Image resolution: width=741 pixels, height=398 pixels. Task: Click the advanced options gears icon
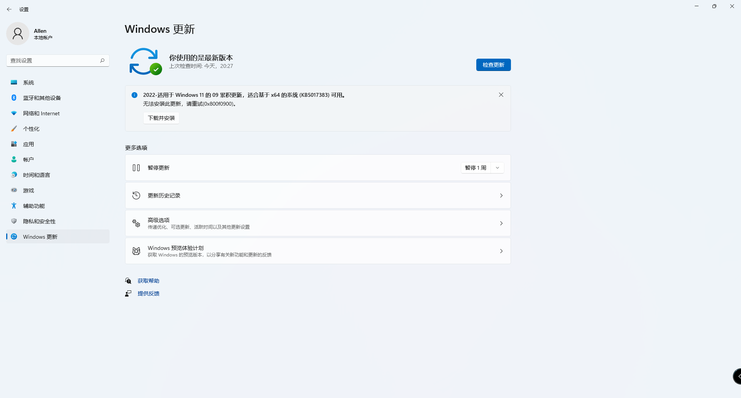click(136, 223)
